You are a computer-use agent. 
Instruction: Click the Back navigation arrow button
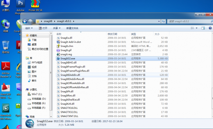click(x=25, y=21)
